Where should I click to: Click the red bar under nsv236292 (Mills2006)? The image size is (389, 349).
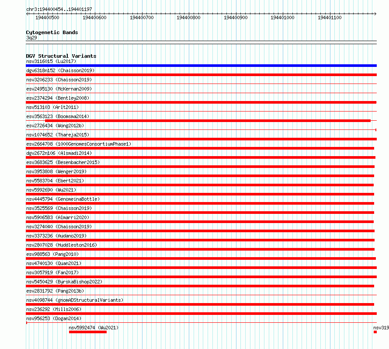(x=201, y=314)
